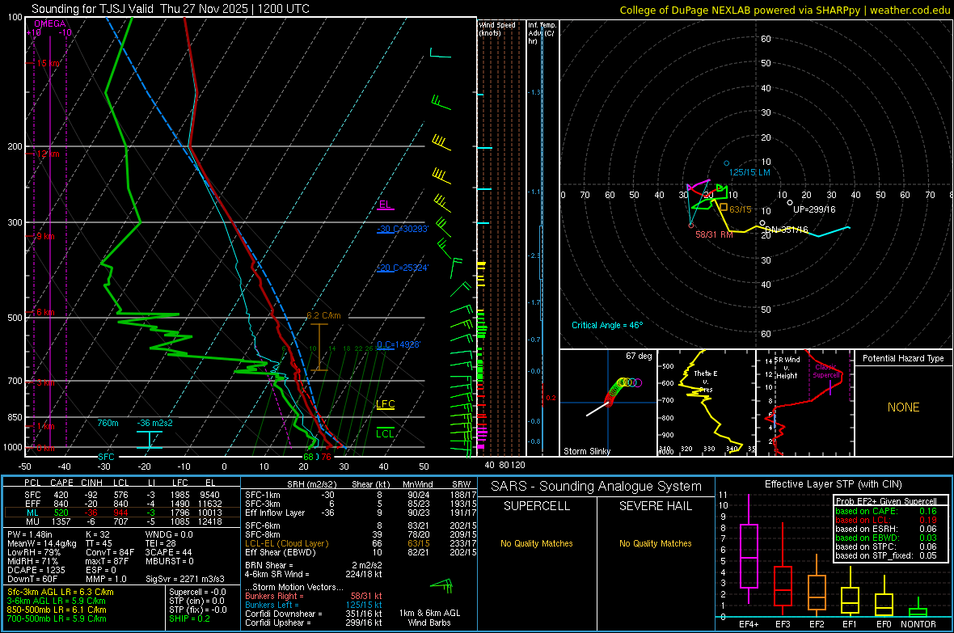Image resolution: width=954 pixels, height=633 pixels.
Task: Click 'Corfidi Downshear = 351/16 kt' line
Action: pos(314,614)
